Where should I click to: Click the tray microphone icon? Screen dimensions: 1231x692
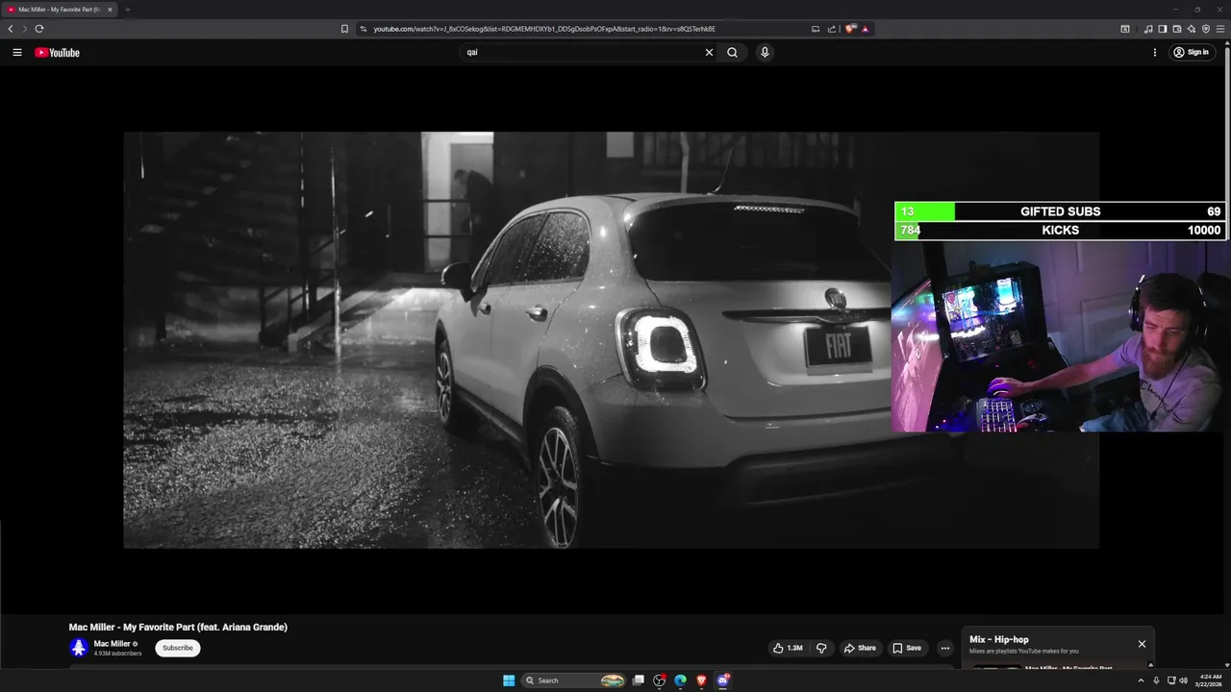(x=1156, y=680)
